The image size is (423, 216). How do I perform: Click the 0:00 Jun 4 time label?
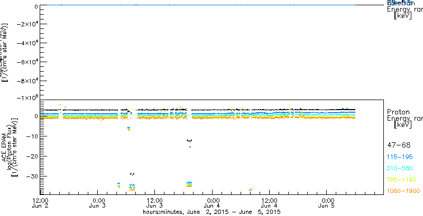(x=213, y=203)
